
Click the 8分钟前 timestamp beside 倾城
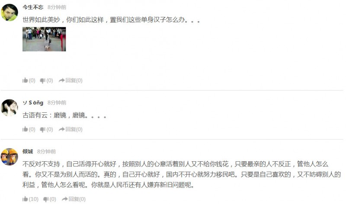(x=46, y=152)
